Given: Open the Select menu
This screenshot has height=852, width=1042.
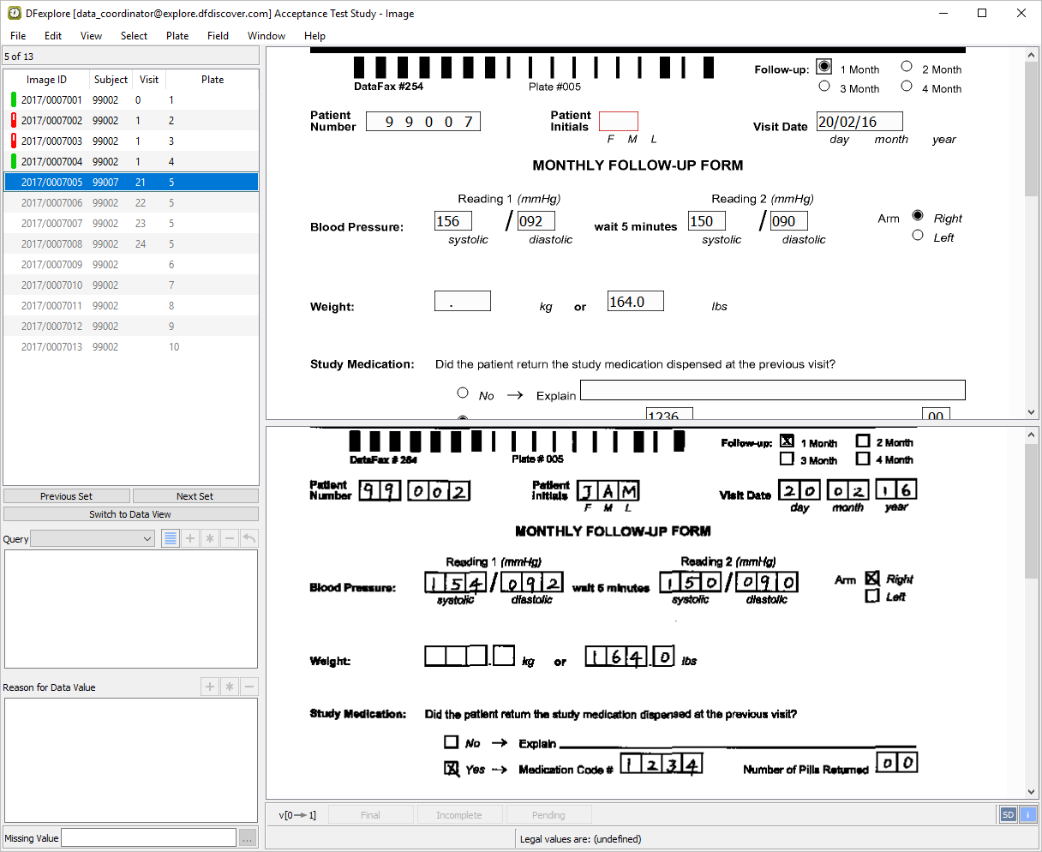Looking at the screenshot, I should (134, 36).
